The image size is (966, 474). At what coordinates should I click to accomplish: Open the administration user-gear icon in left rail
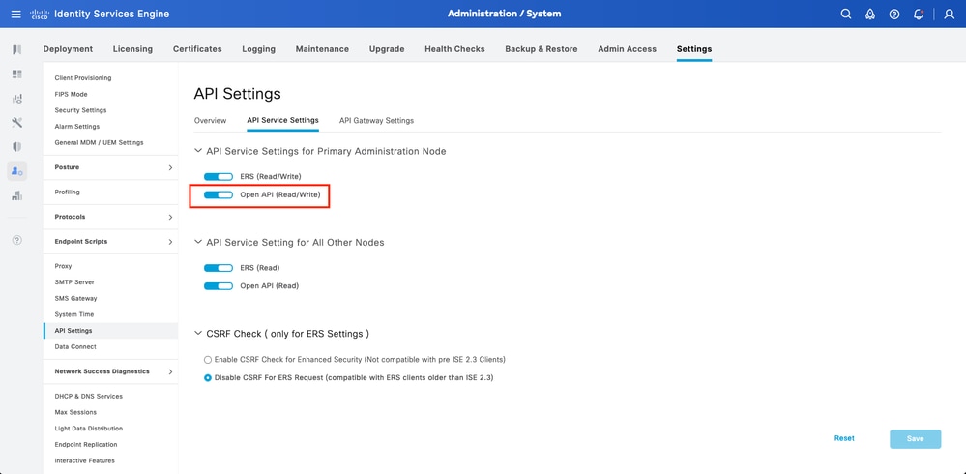(x=17, y=171)
